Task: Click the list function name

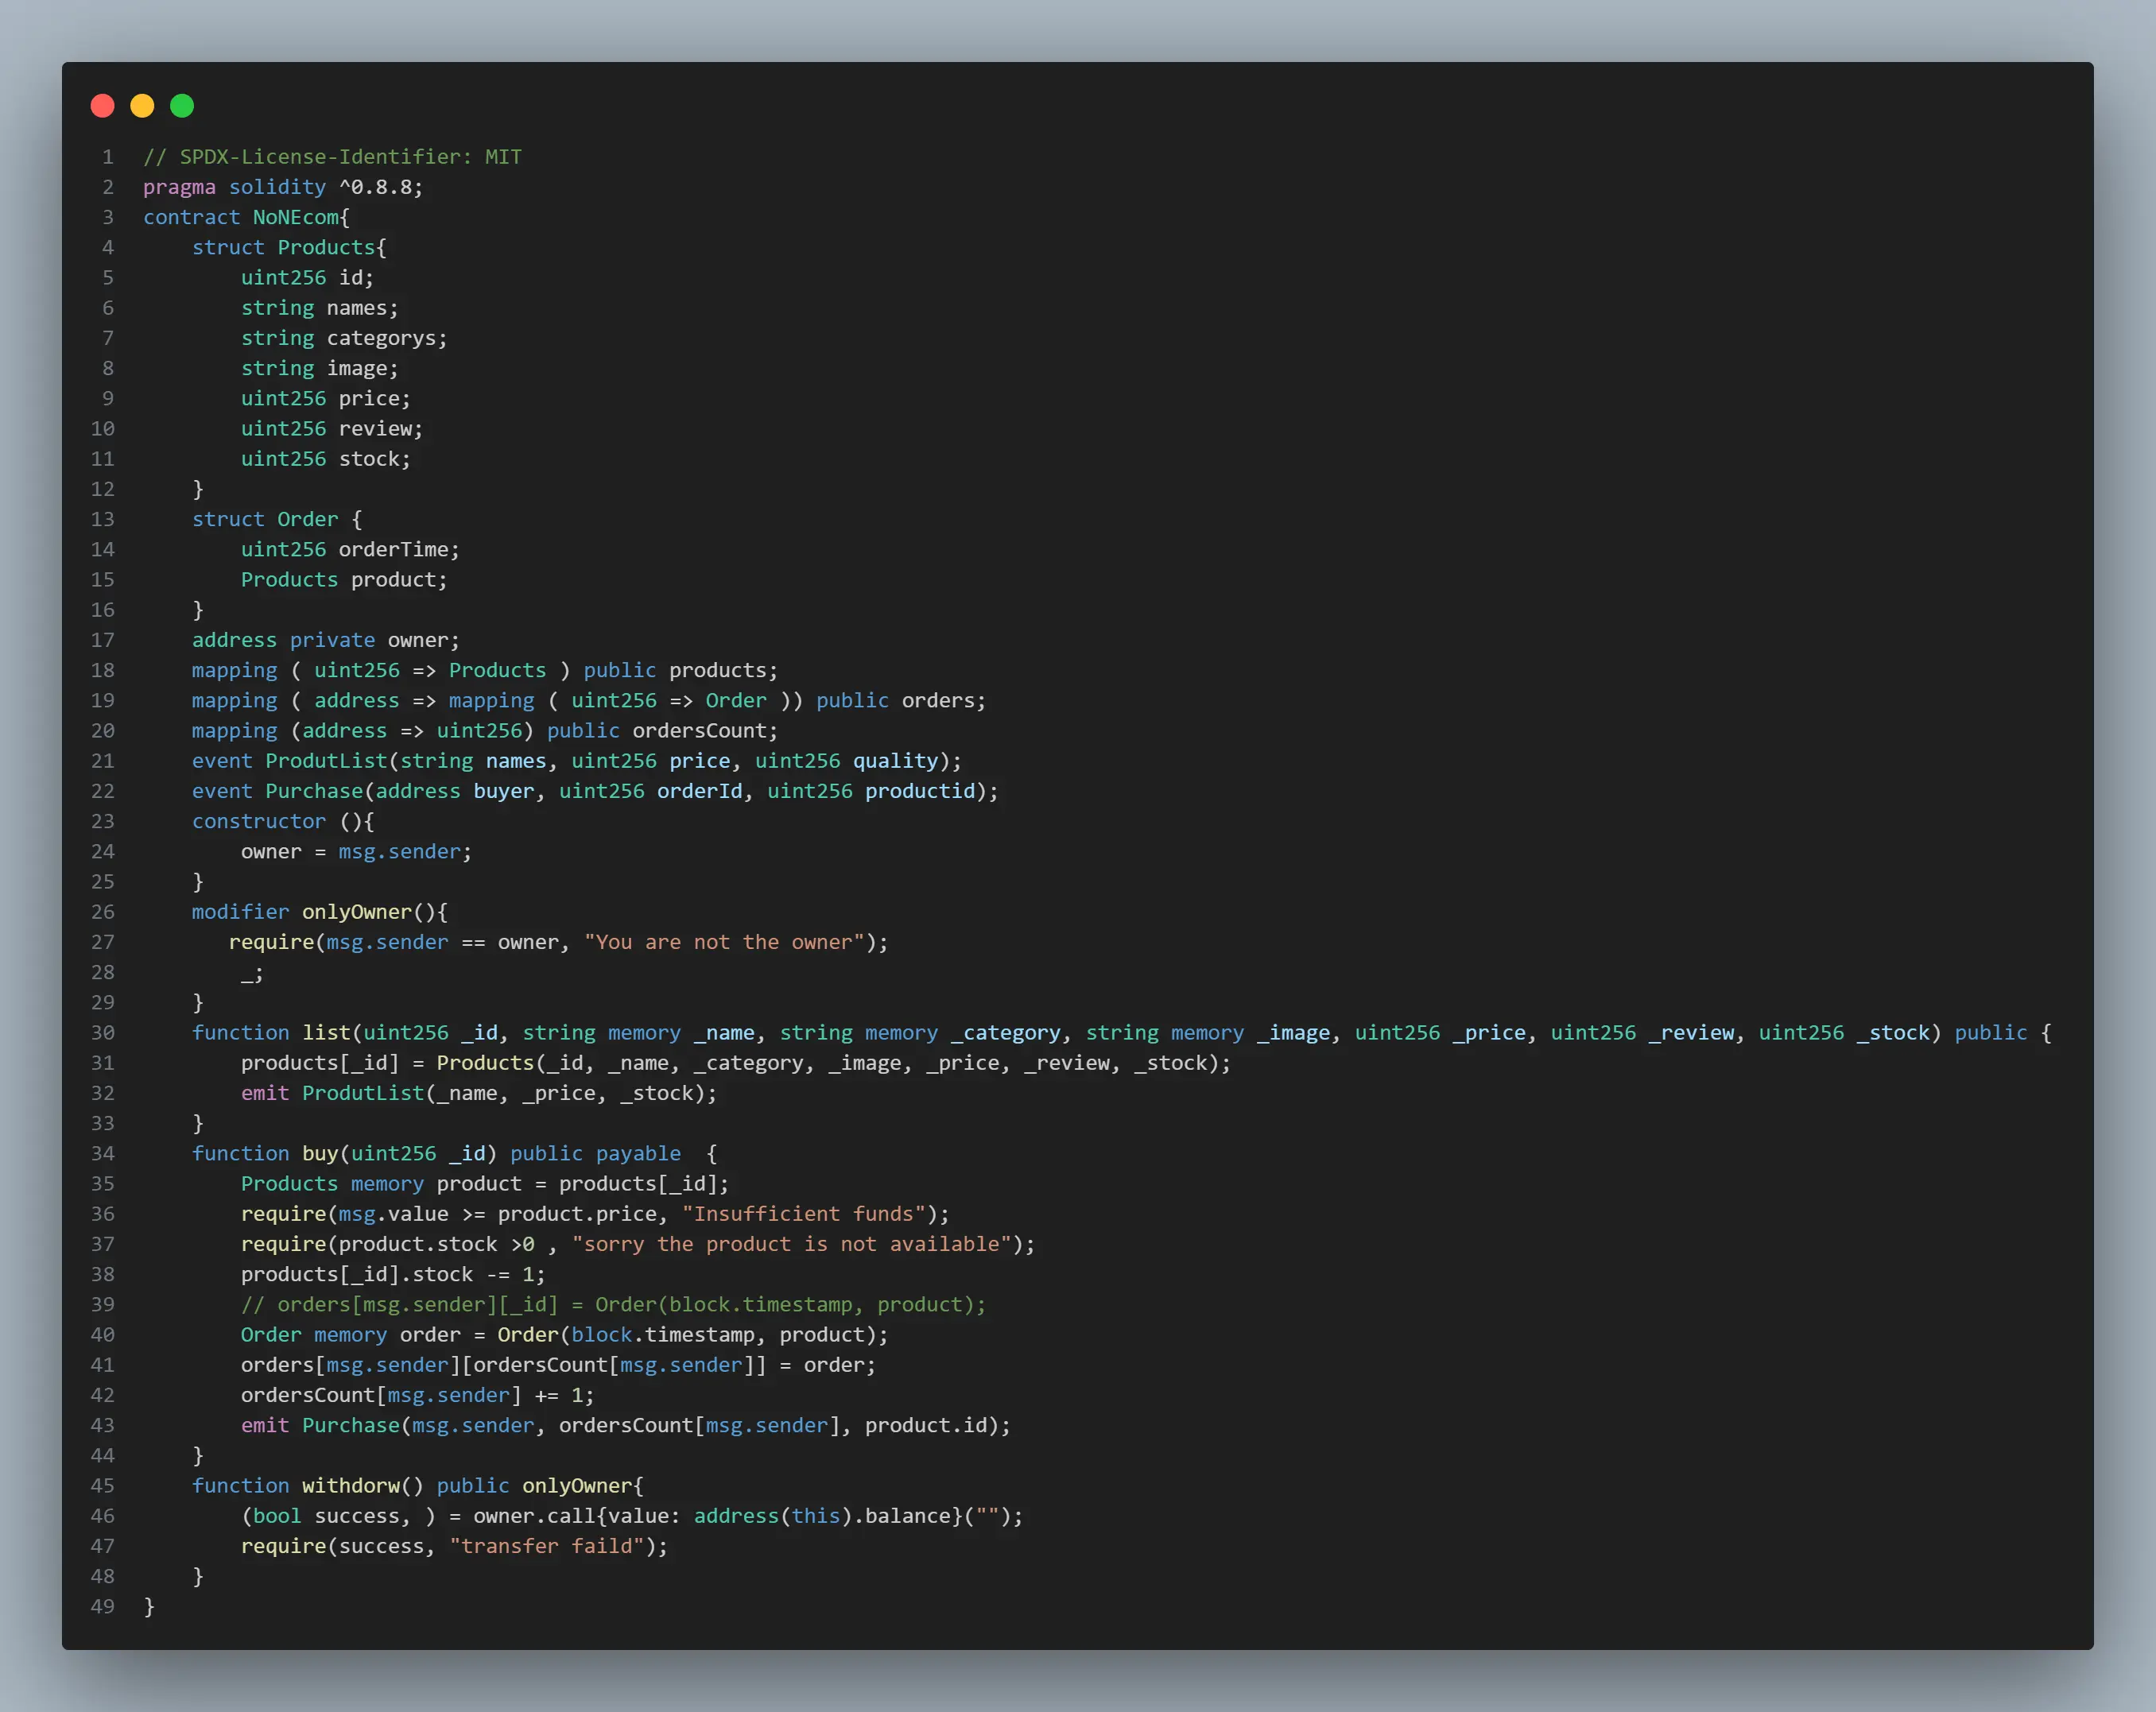Action: (326, 1033)
